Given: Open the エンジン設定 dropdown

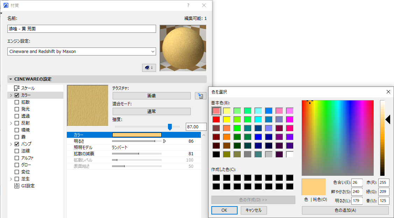Looking at the screenshot, I should tap(154, 51).
